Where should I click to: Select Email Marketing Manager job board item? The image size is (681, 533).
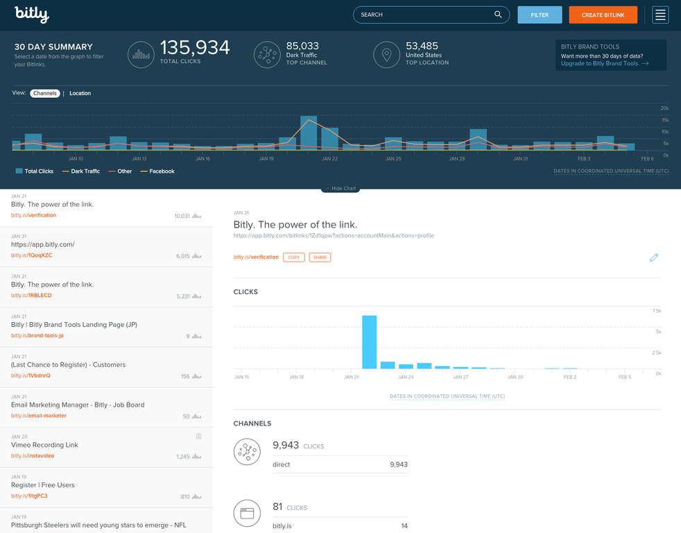point(78,405)
